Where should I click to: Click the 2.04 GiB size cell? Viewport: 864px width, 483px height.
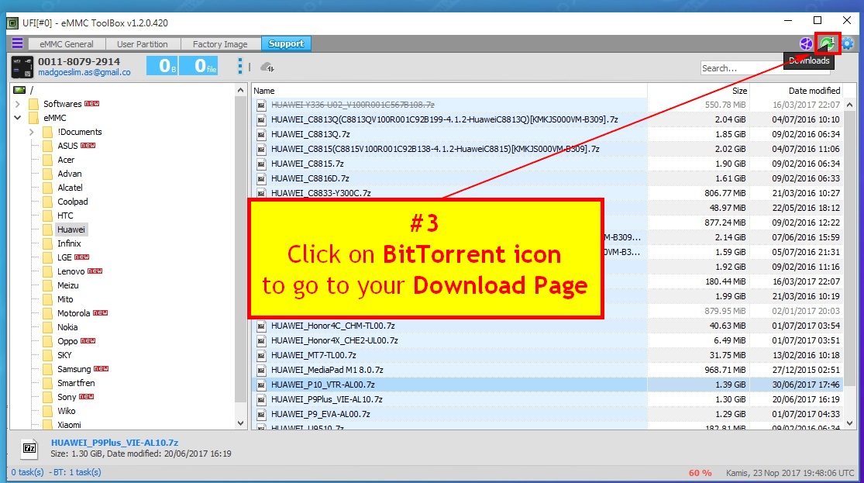[x=730, y=119]
